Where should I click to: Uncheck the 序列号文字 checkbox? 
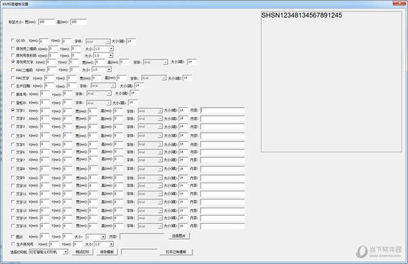pyautogui.click(x=13, y=62)
